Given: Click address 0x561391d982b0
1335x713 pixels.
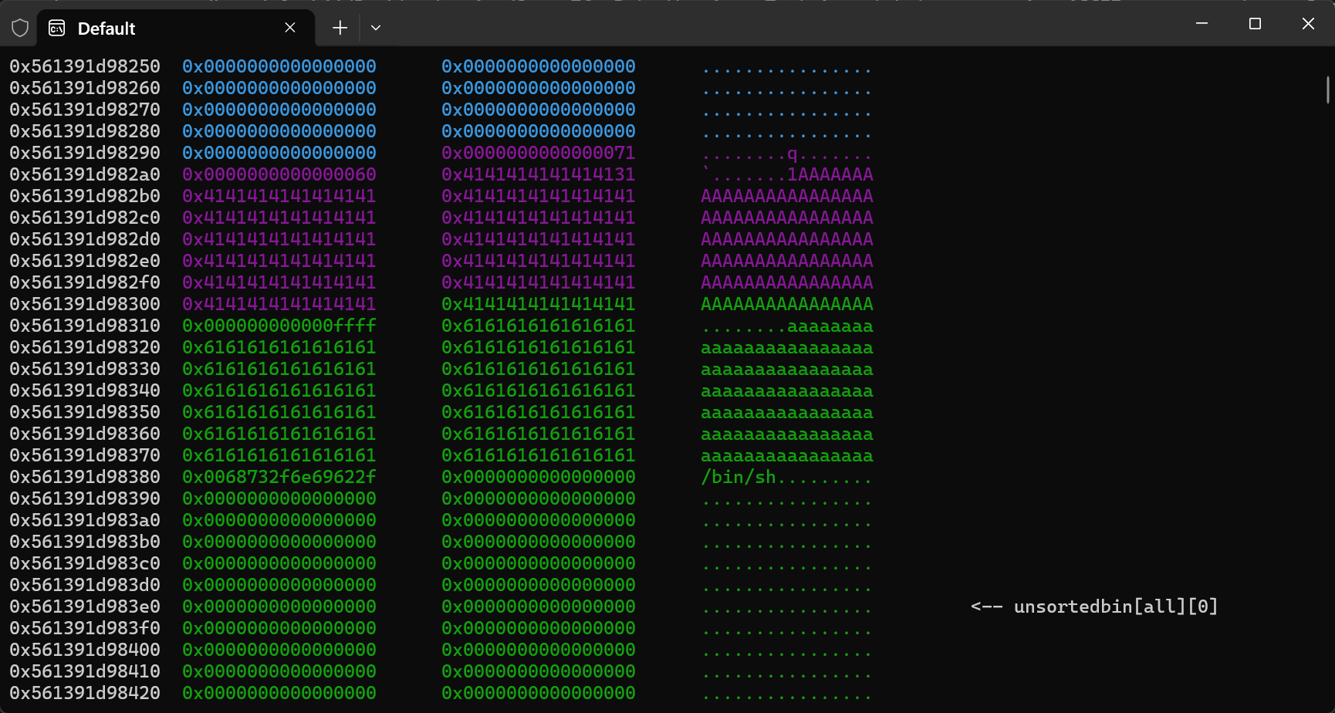Looking at the screenshot, I should pyautogui.click(x=85, y=196).
